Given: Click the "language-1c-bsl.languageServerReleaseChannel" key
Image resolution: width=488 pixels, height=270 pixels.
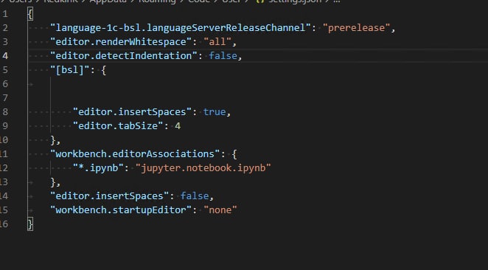Looking at the screenshot, I should coord(181,28).
